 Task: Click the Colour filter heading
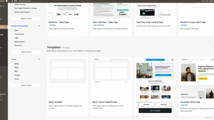coord(14,59)
